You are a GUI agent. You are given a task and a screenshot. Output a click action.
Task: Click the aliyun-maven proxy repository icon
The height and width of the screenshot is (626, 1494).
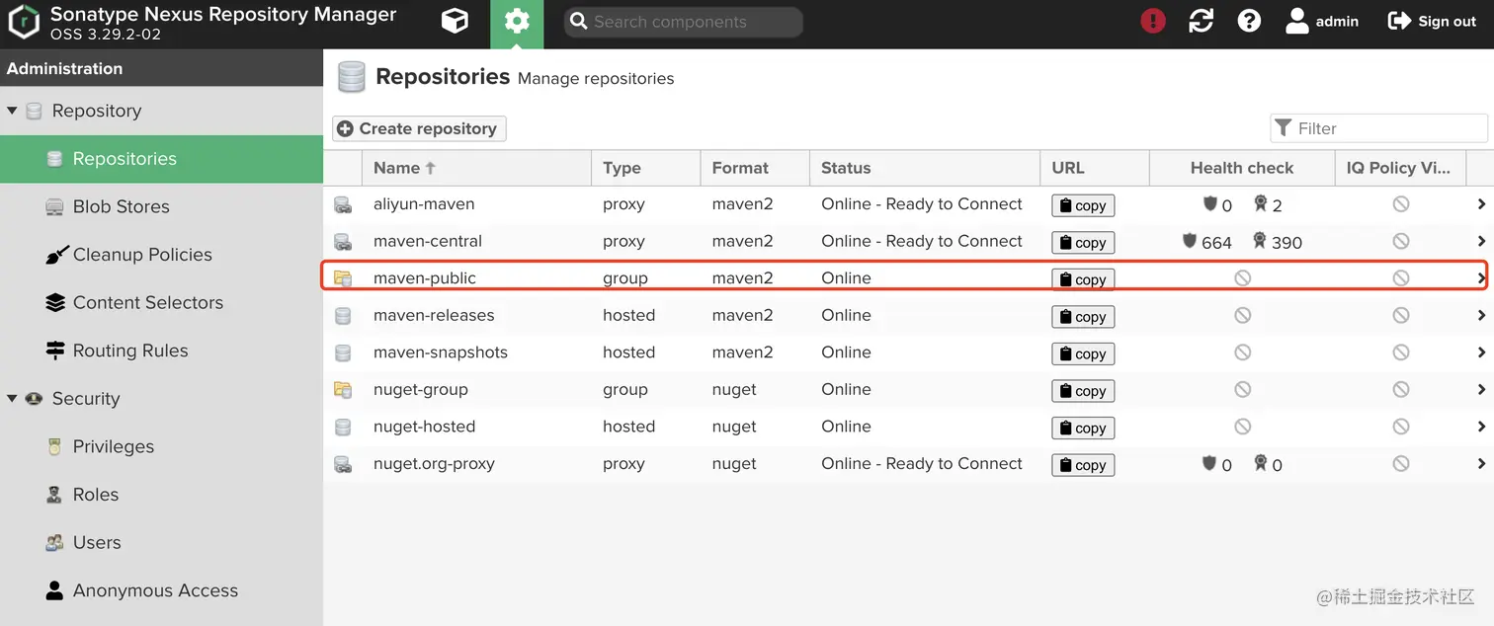pyautogui.click(x=343, y=204)
